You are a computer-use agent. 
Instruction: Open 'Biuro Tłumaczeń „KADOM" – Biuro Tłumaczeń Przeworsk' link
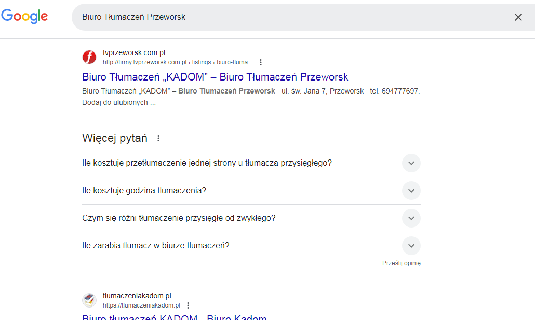215,77
